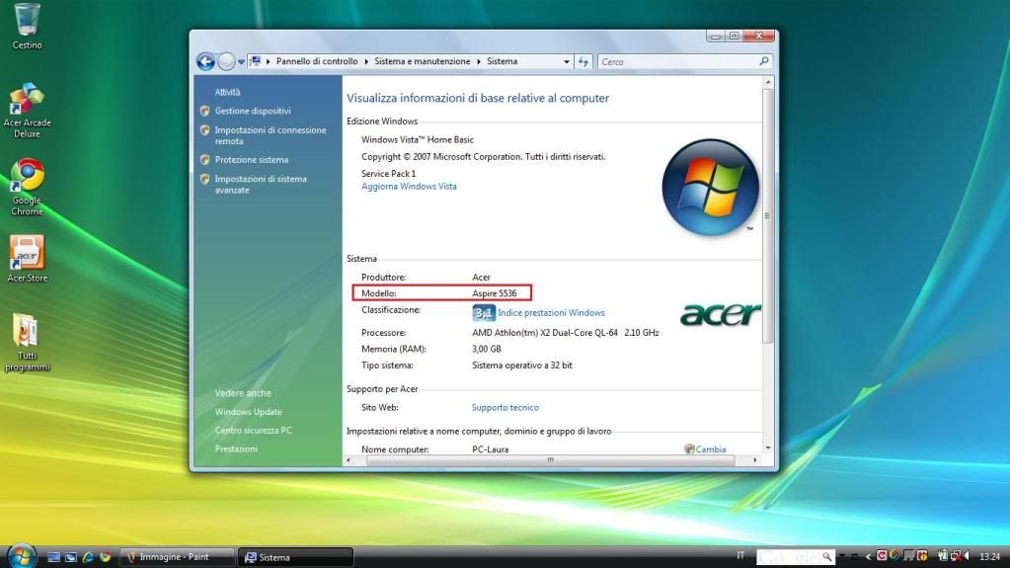This screenshot has width=1010, height=568.
Task: Select Pannello di controllo in the breadcrumb
Action: click(x=317, y=61)
